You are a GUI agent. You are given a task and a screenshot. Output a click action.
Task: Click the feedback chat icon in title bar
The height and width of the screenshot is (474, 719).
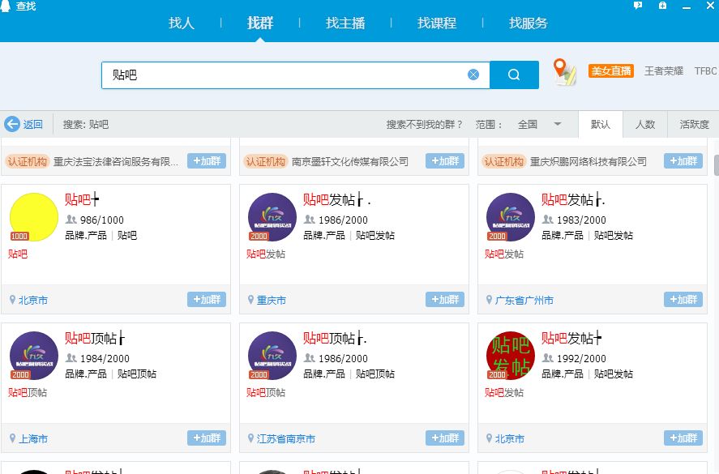pos(638,6)
